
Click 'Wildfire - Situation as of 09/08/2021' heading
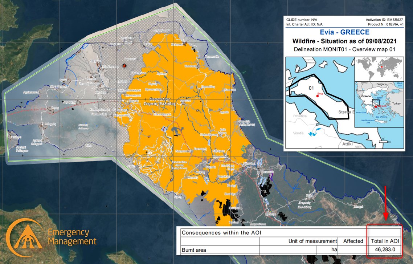[x=344, y=41]
